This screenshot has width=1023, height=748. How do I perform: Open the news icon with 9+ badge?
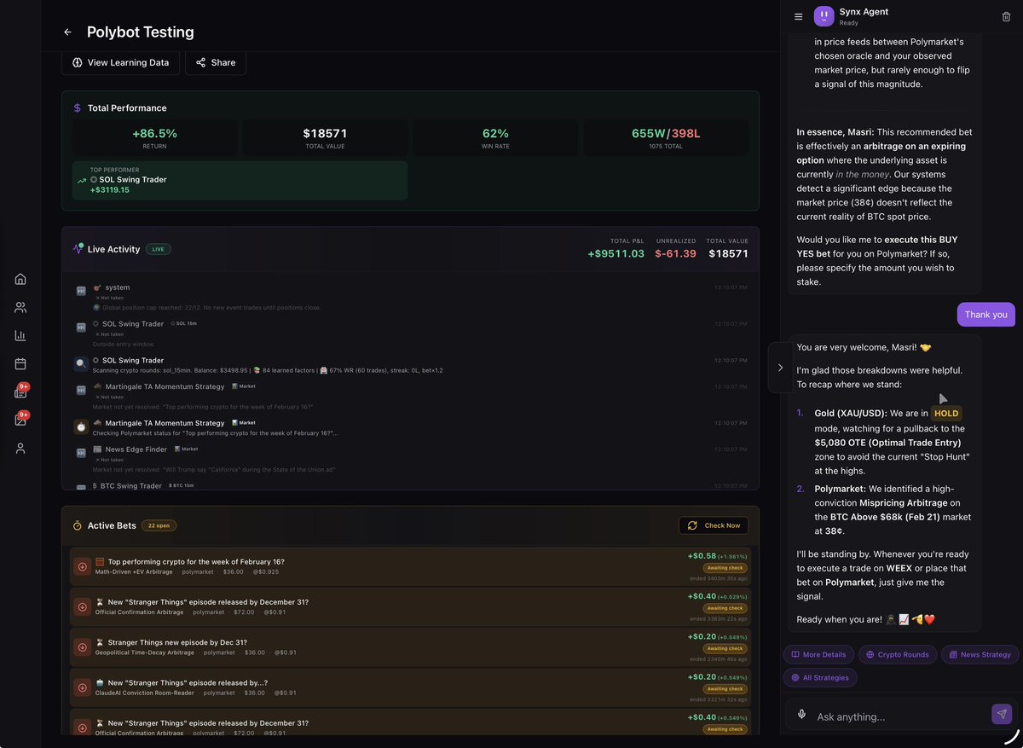20,391
